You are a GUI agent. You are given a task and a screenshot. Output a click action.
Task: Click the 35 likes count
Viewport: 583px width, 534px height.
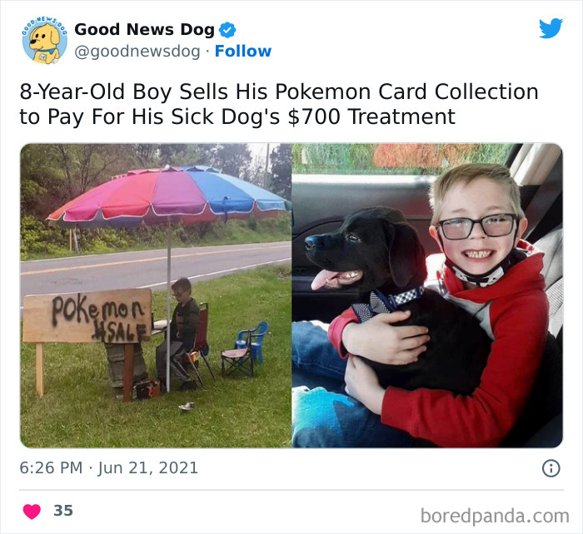coord(63,511)
